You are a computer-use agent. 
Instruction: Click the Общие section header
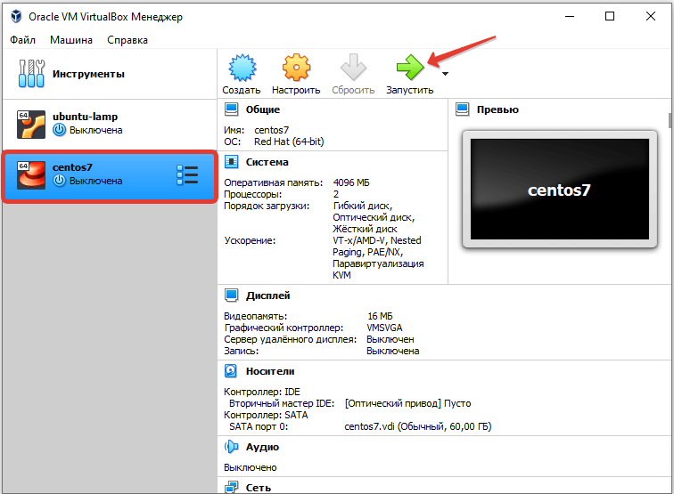point(262,109)
